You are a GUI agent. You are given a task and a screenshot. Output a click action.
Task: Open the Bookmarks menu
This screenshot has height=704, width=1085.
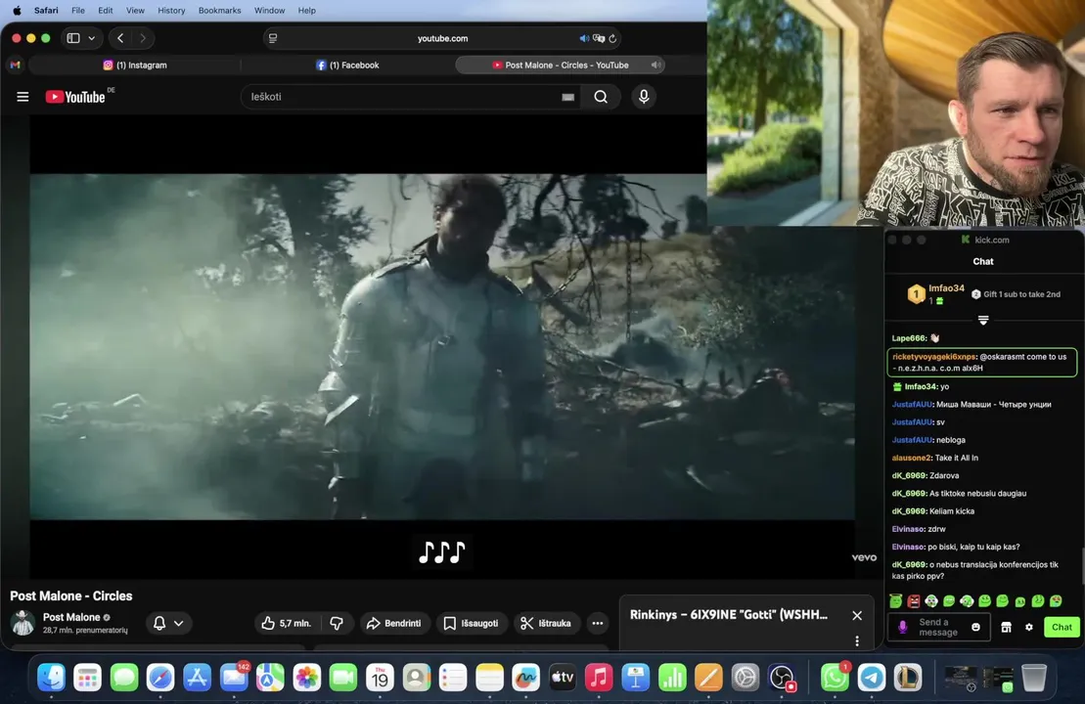pos(219,11)
